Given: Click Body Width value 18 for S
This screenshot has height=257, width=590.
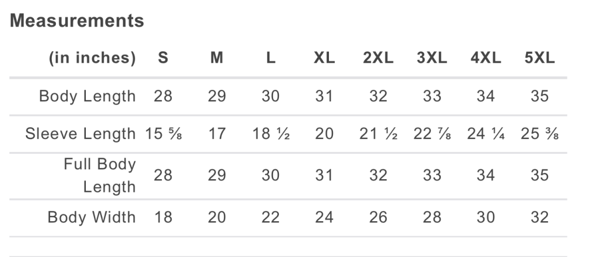Looking at the screenshot, I should tap(163, 217).
